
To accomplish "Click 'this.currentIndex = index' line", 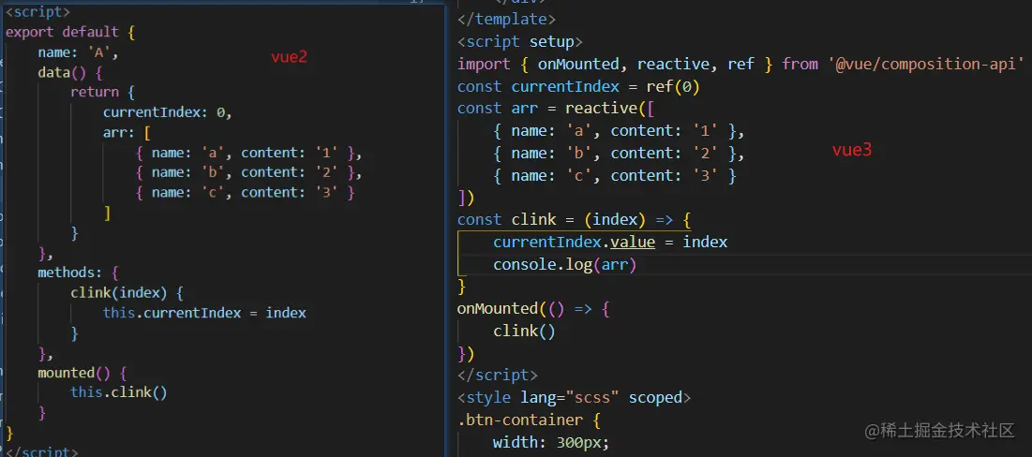I will (204, 313).
